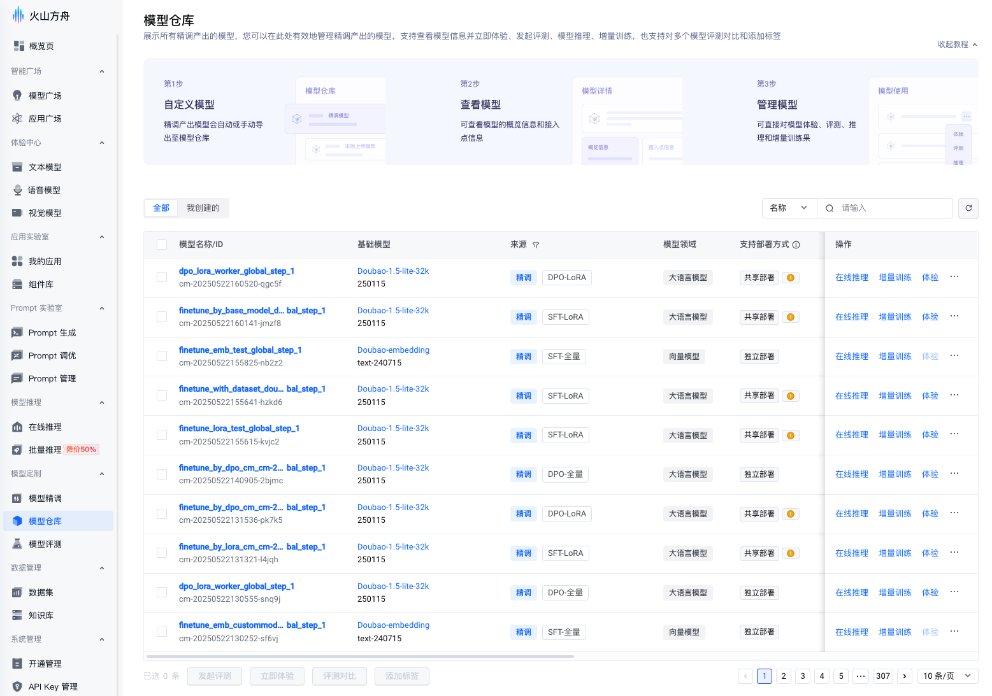Go to the next page arrow
Screen dimensions: 992x696
(x=905, y=676)
